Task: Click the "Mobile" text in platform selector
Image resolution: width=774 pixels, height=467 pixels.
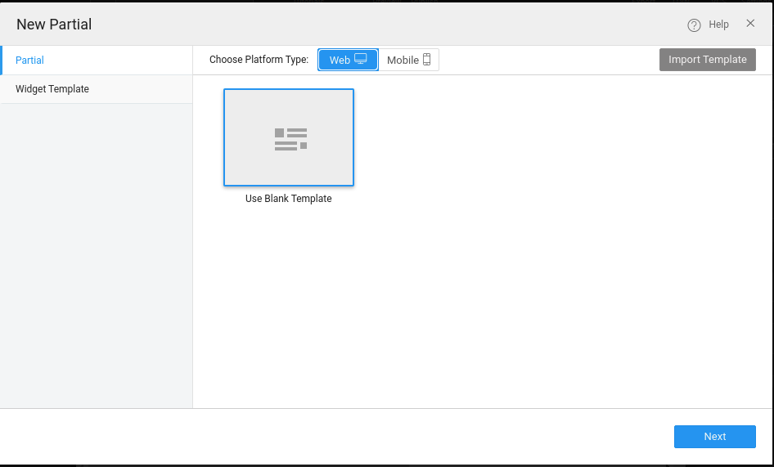Action: 403,61
